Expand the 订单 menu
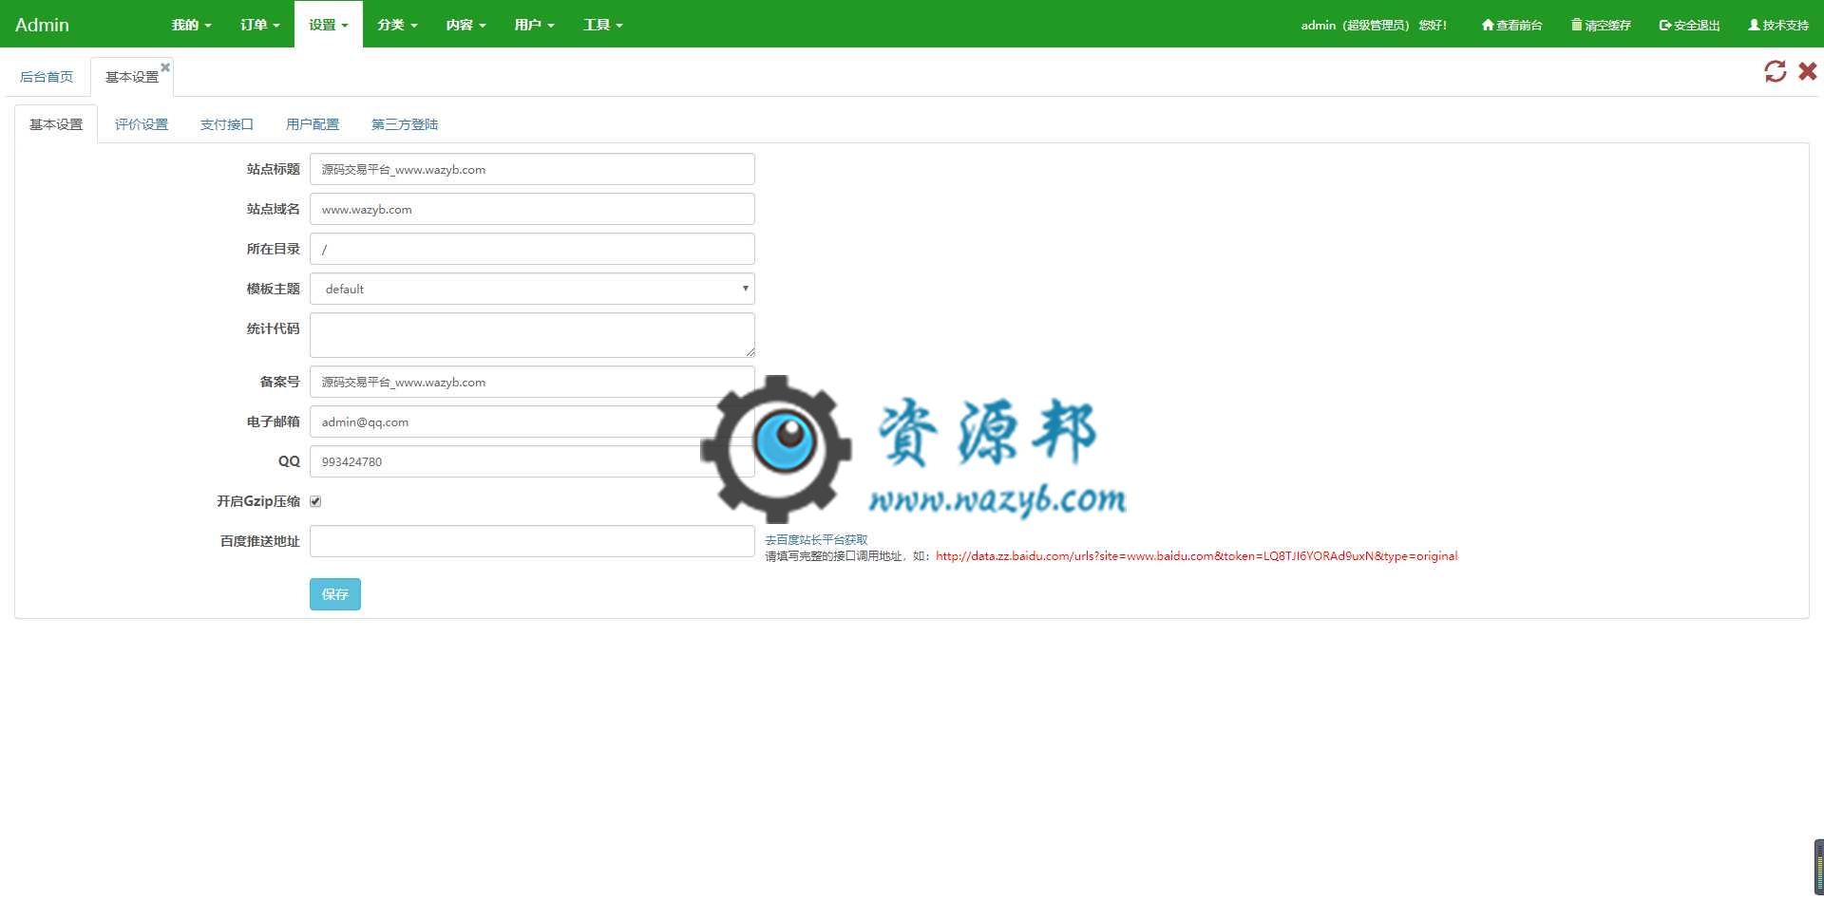Screen dimensions: 1824x899 [259, 25]
